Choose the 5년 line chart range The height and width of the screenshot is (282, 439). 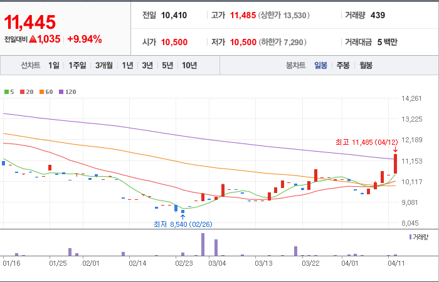click(x=167, y=65)
